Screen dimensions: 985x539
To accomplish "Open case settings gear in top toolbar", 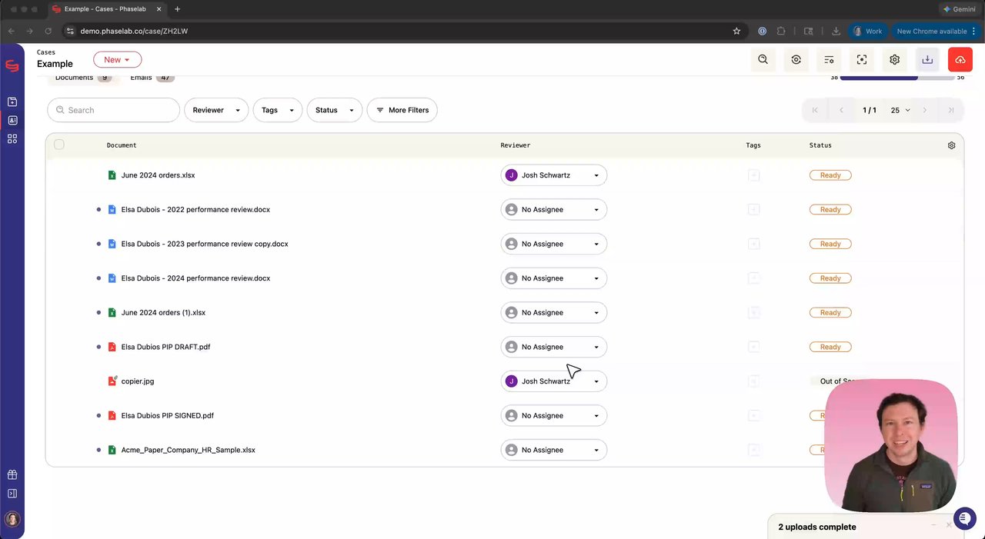I will point(894,60).
